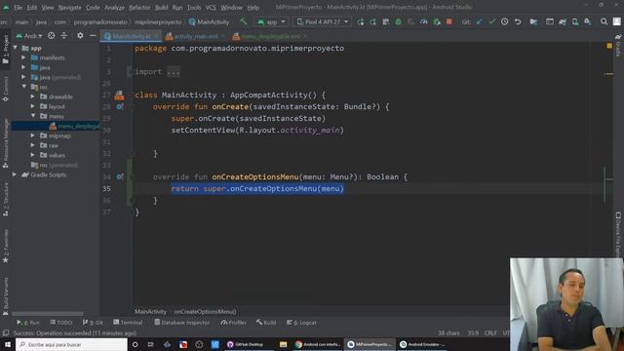Expand the values folder
The image size is (624, 351).
33,155
